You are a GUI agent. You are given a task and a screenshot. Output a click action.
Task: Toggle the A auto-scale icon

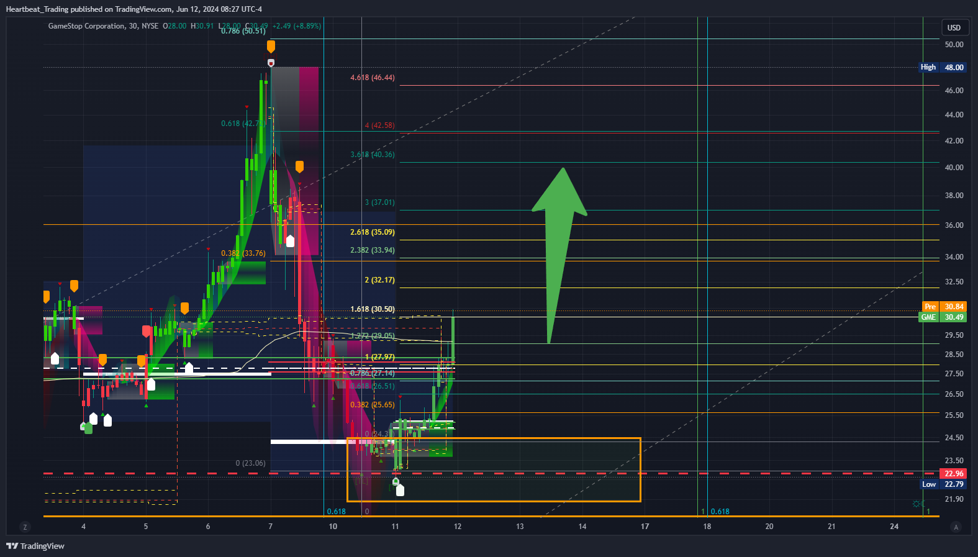click(956, 527)
